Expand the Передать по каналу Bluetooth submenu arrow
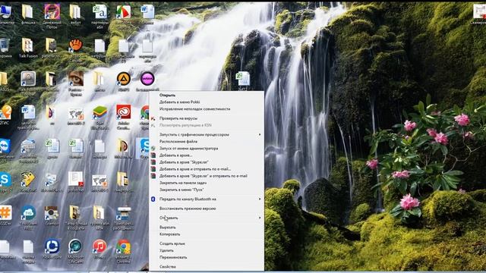 tap(260, 199)
